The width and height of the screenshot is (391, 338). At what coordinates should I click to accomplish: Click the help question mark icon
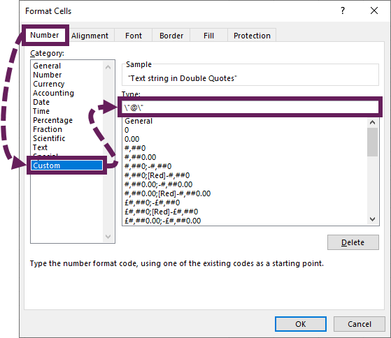point(343,10)
